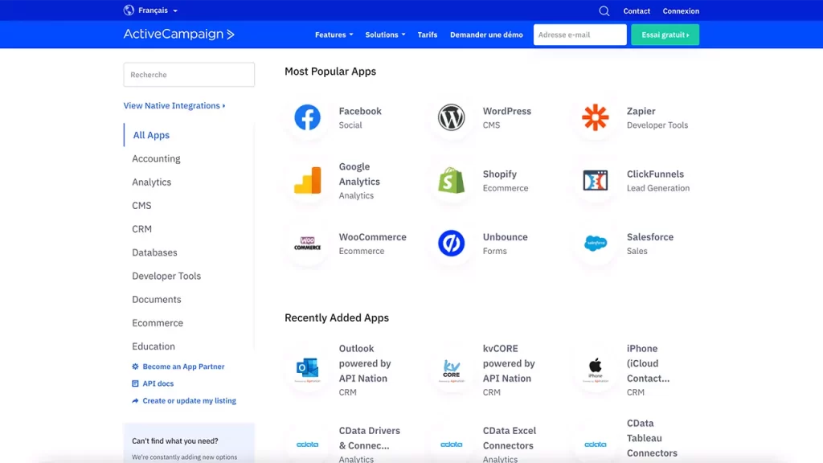Click the Outlook icon under Recently Added
This screenshot has height=463, width=823.
(x=308, y=370)
